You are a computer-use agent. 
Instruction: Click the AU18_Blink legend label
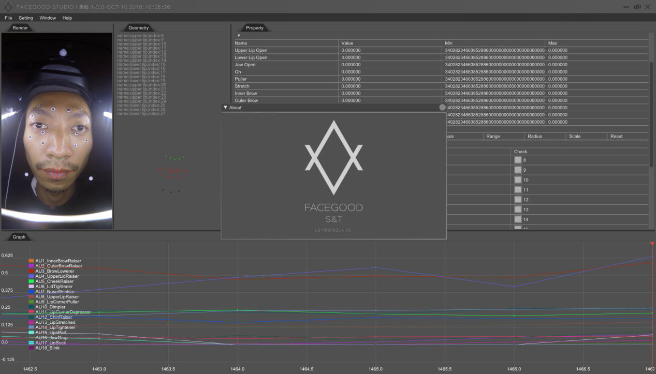47,348
